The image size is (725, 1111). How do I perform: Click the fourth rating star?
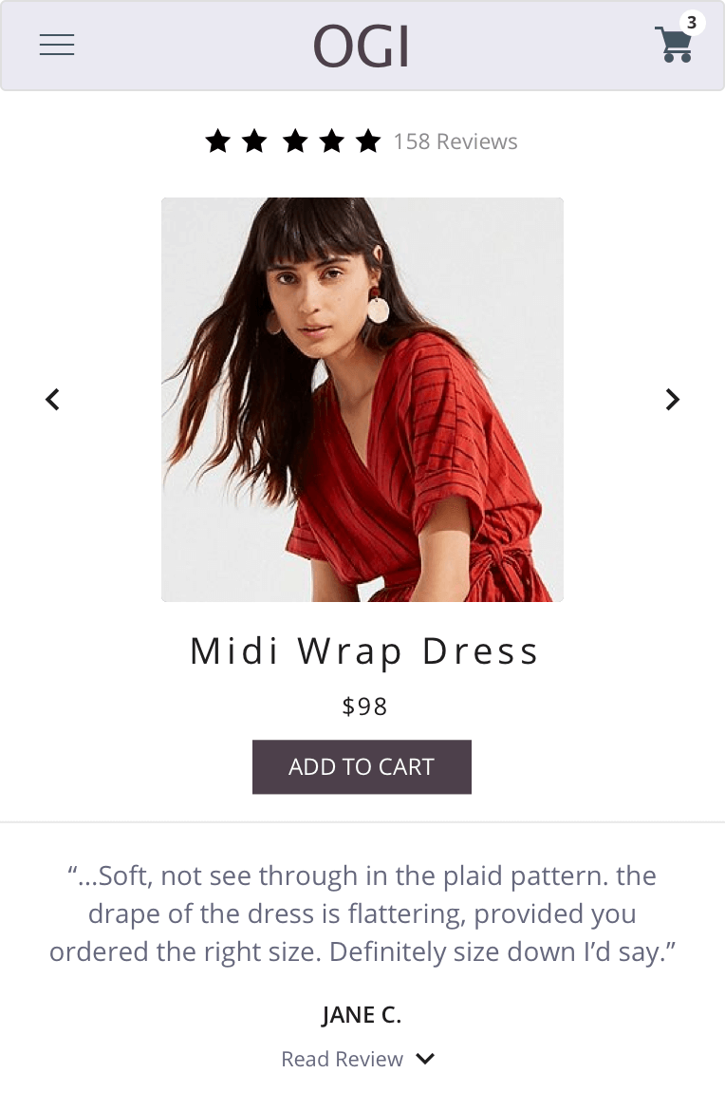pyautogui.click(x=331, y=142)
